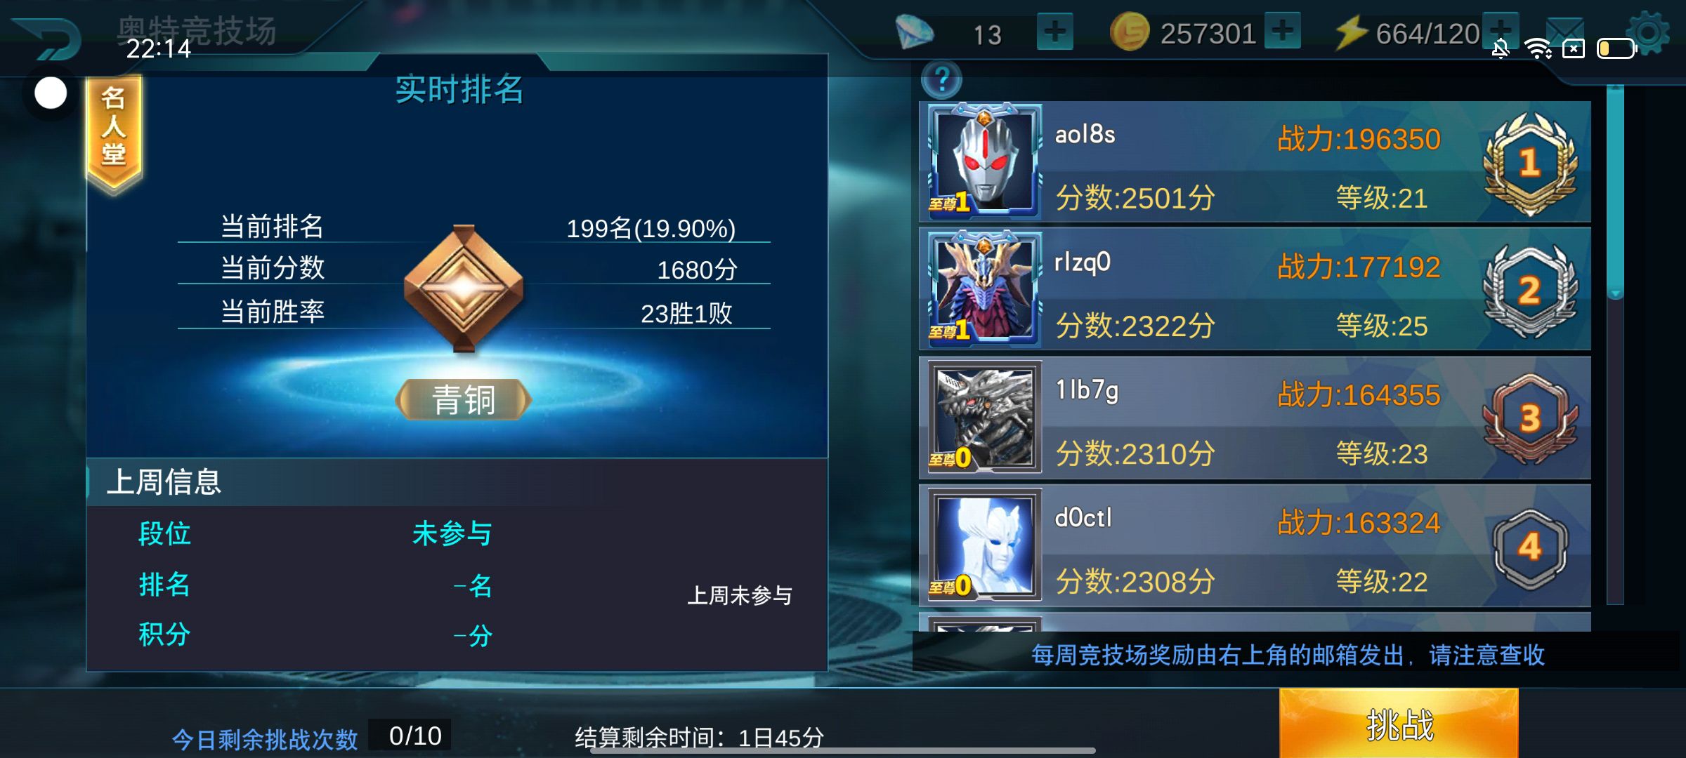This screenshot has width=1686, height=758.
Task: Select player aol8s ranking entry
Action: click(x=1255, y=162)
